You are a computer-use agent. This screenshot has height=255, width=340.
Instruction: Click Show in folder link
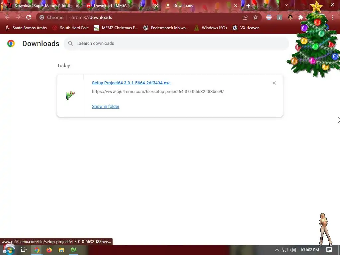pyautogui.click(x=106, y=107)
